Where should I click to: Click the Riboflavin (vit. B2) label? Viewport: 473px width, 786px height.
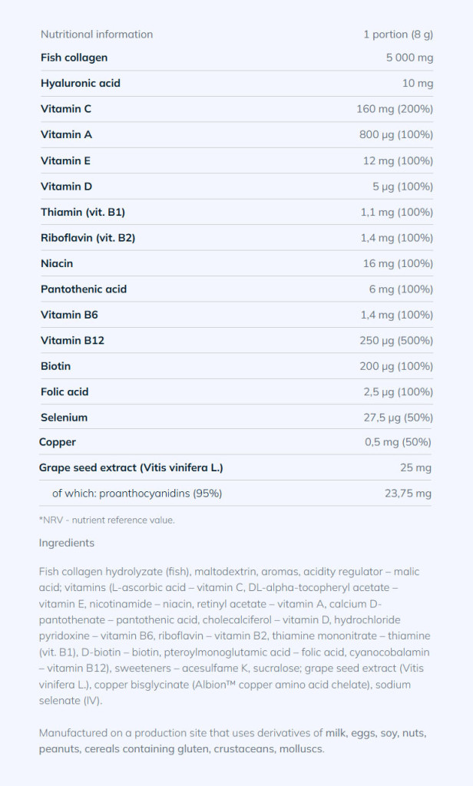pos(88,238)
